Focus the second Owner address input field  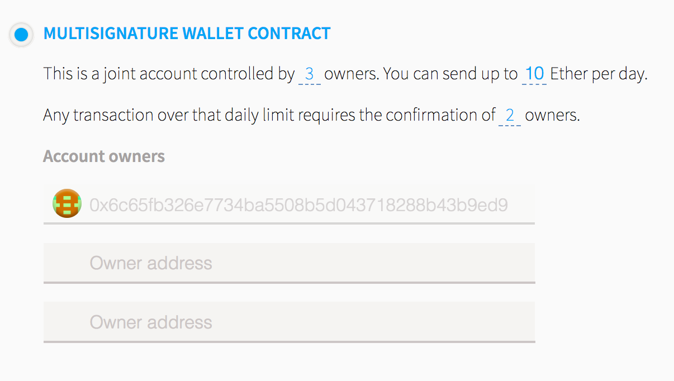[x=289, y=263]
